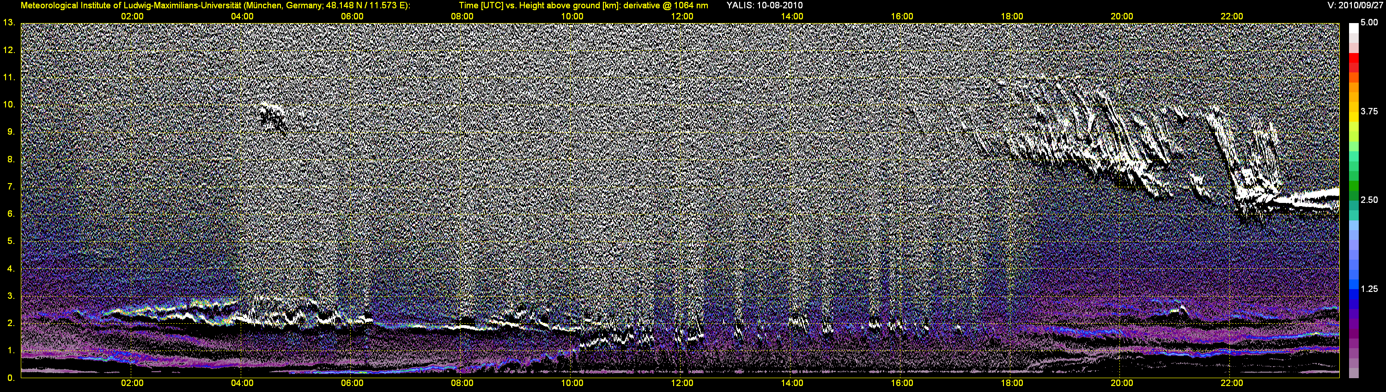Click the 1.25 colorbar scale value
Screen dimensions: 1386x392
1369,289
